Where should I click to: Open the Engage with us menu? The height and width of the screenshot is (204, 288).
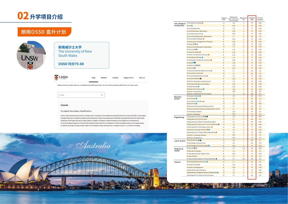click(x=129, y=78)
